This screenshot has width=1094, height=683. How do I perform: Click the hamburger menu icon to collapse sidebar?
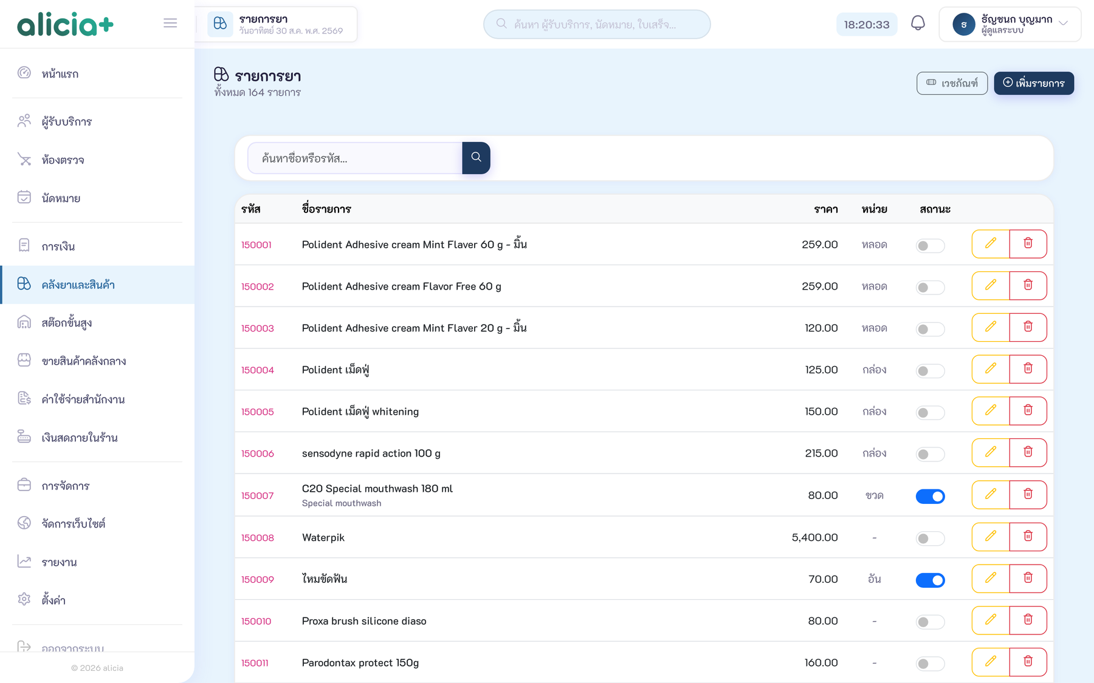pyautogui.click(x=170, y=23)
